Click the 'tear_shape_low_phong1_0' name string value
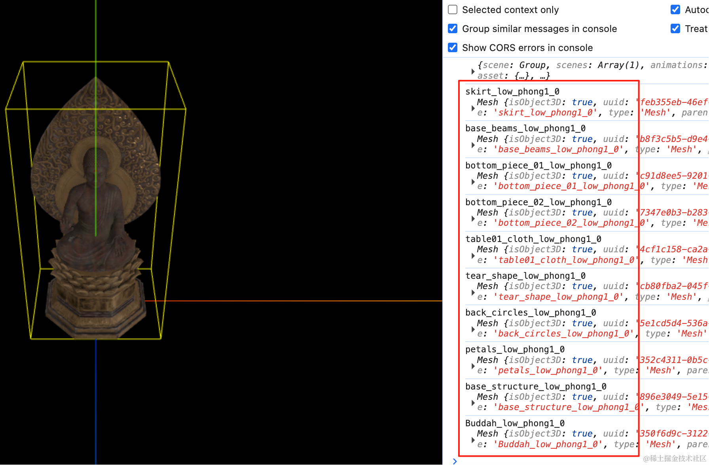Viewport: 709px width, 465px height. [559, 297]
